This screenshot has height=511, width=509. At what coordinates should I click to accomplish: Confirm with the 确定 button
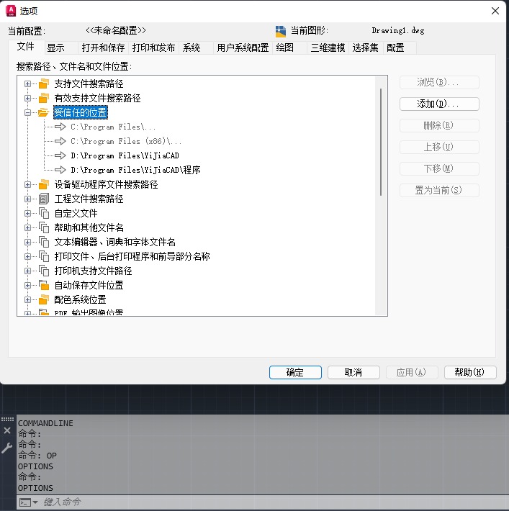point(294,372)
